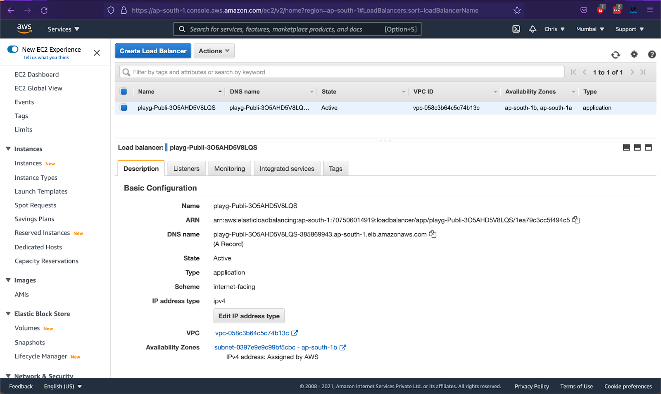
Task: Go to first page of results
Action: pos(573,72)
